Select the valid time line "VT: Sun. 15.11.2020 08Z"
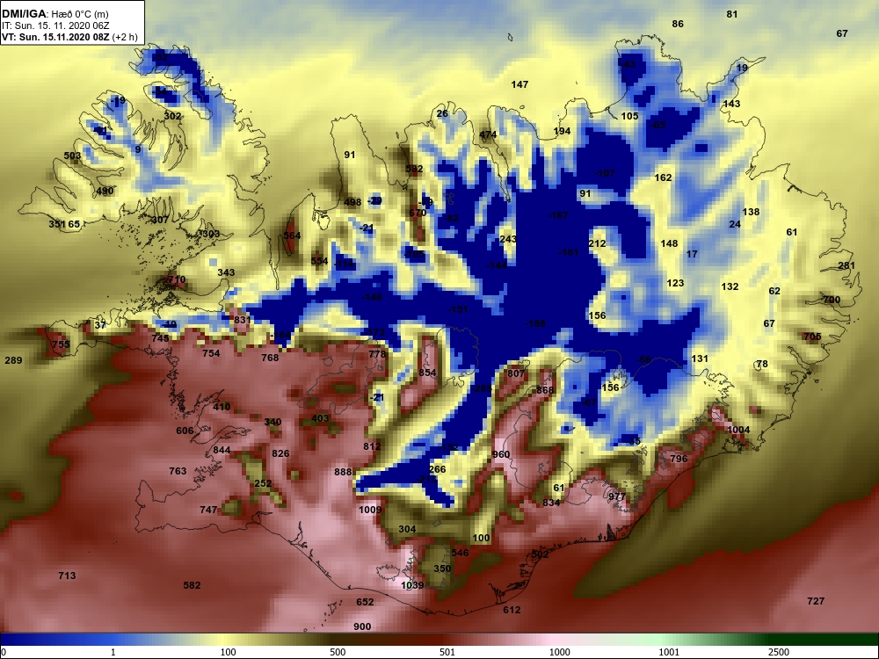Viewport: 879px width, 659px height. tap(55, 37)
